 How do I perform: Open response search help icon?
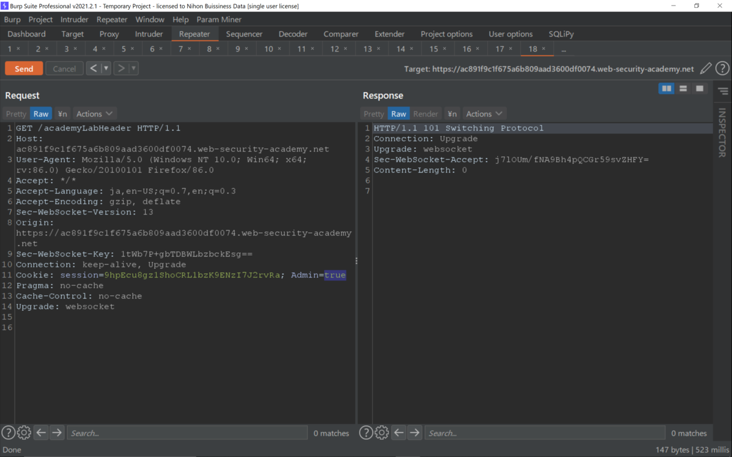tap(365, 433)
